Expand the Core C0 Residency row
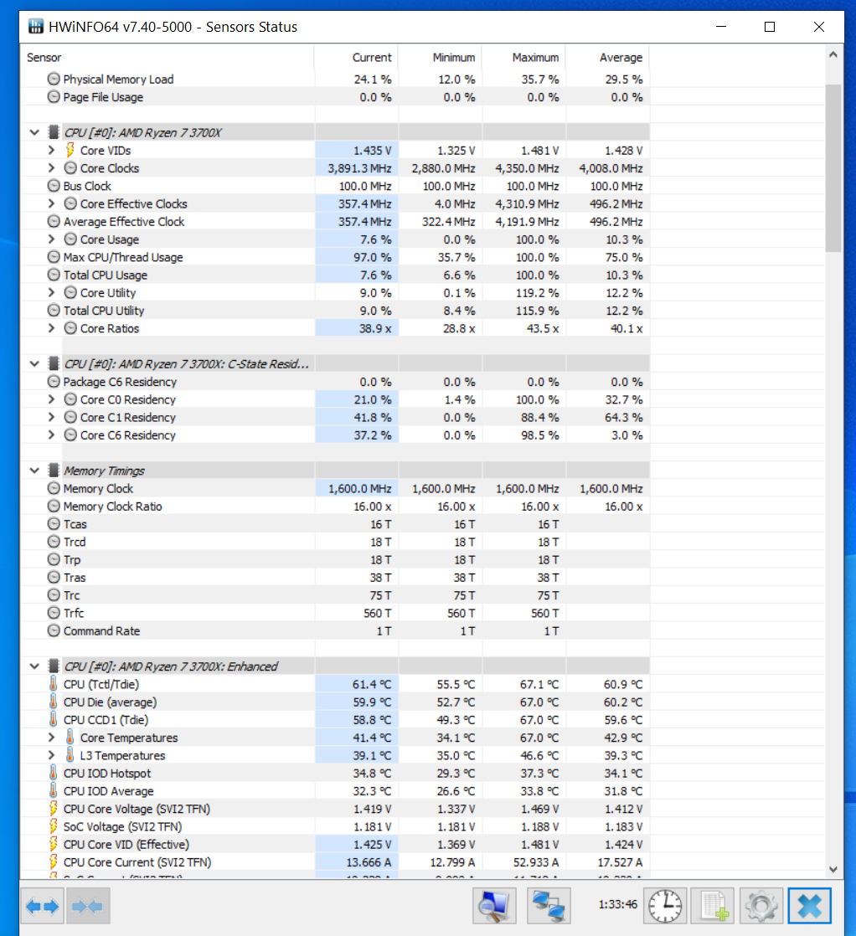This screenshot has height=936, width=856. pos(51,399)
